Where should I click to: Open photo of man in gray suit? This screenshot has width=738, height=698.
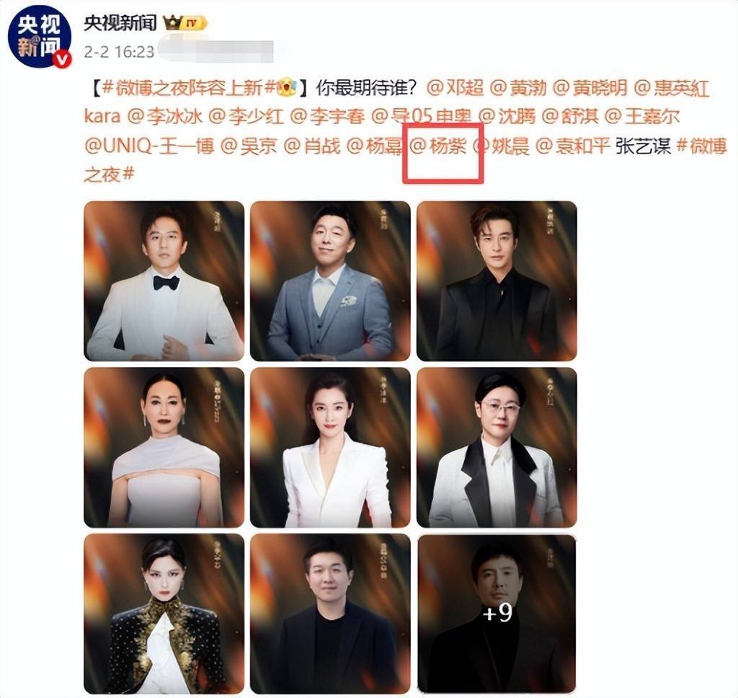point(330,281)
